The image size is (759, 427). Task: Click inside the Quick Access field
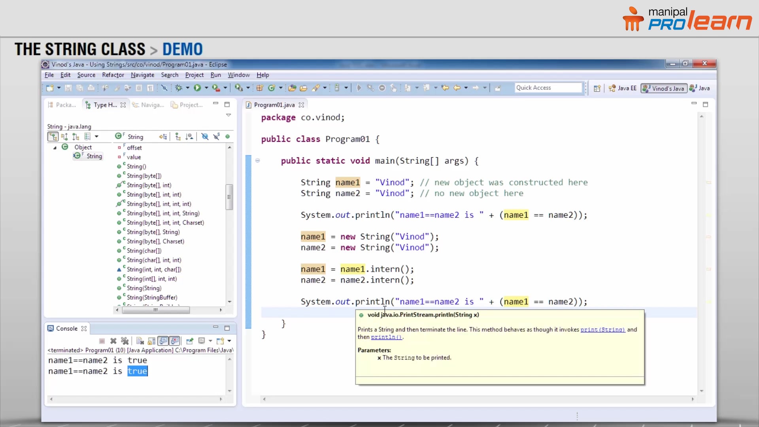point(548,87)
